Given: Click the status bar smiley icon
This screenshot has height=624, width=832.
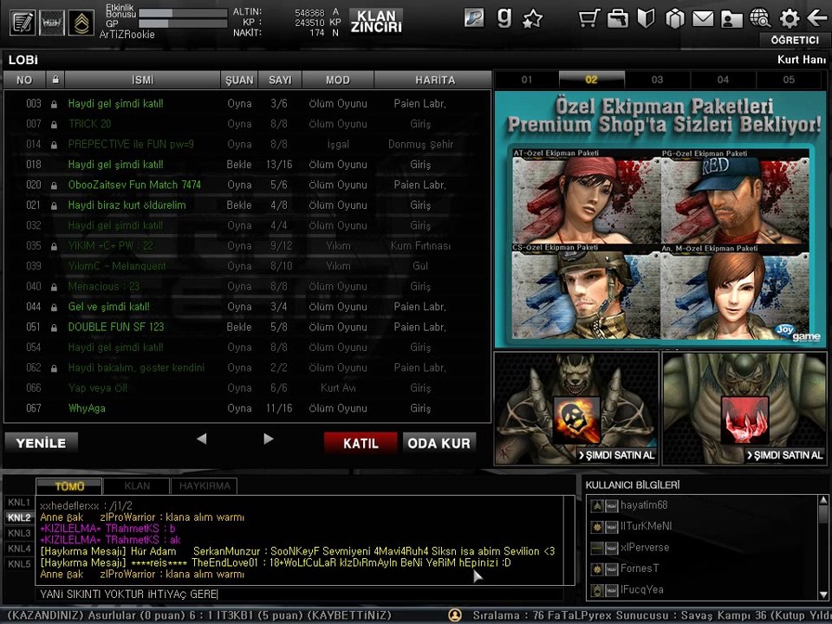Looking at the screenshot, I should 455,615.
